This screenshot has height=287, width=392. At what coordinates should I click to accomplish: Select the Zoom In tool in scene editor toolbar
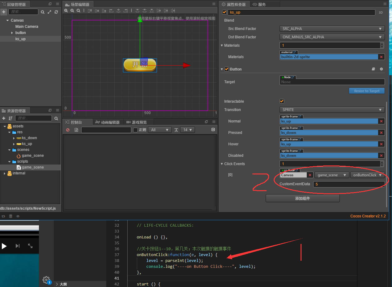(66, 11)
